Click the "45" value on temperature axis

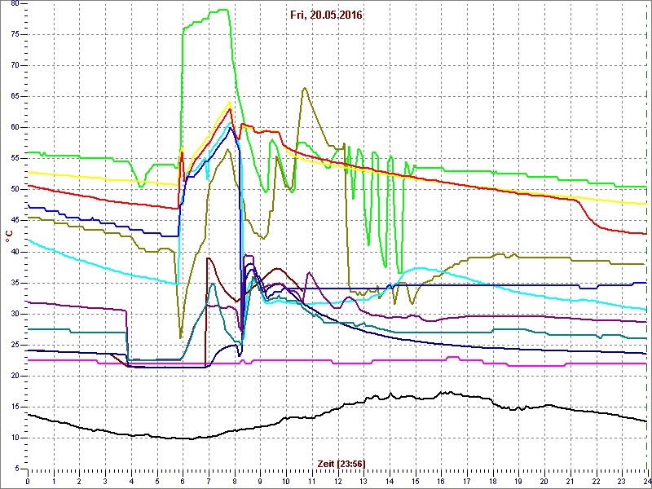coord(14,221)
